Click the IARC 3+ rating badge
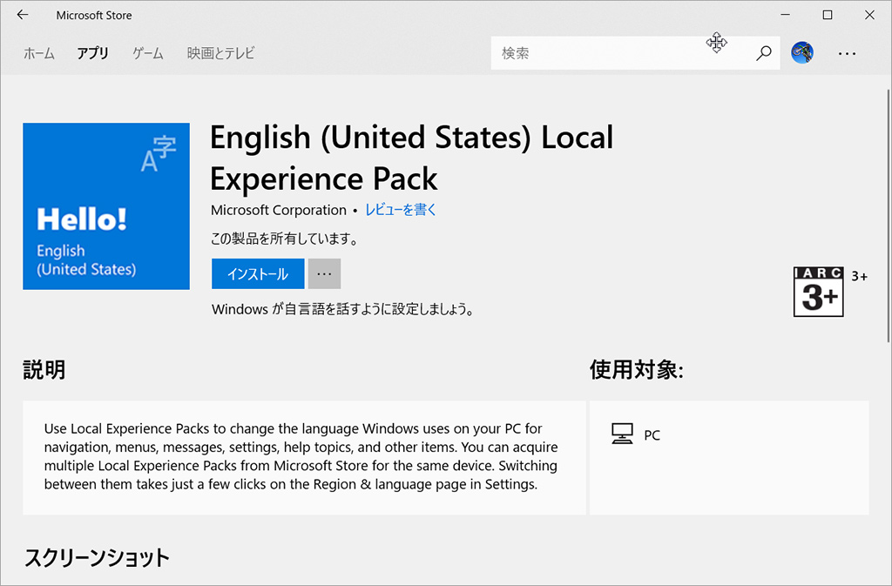 pyautogui.click(x=819, y=292)
